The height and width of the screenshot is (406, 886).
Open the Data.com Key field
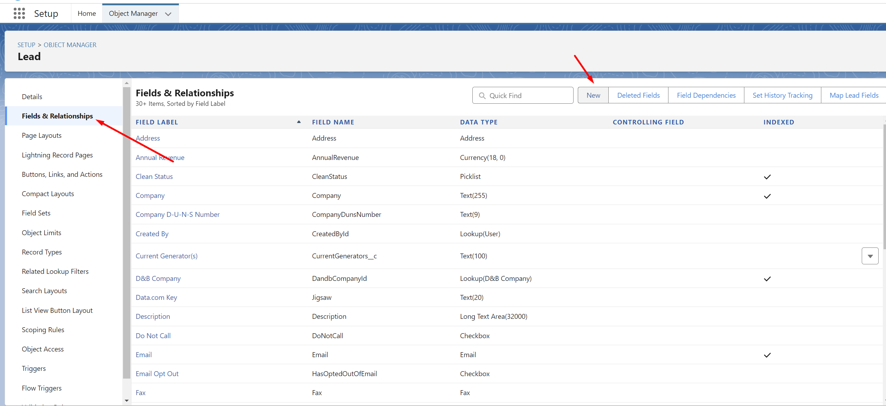[156, 297]
